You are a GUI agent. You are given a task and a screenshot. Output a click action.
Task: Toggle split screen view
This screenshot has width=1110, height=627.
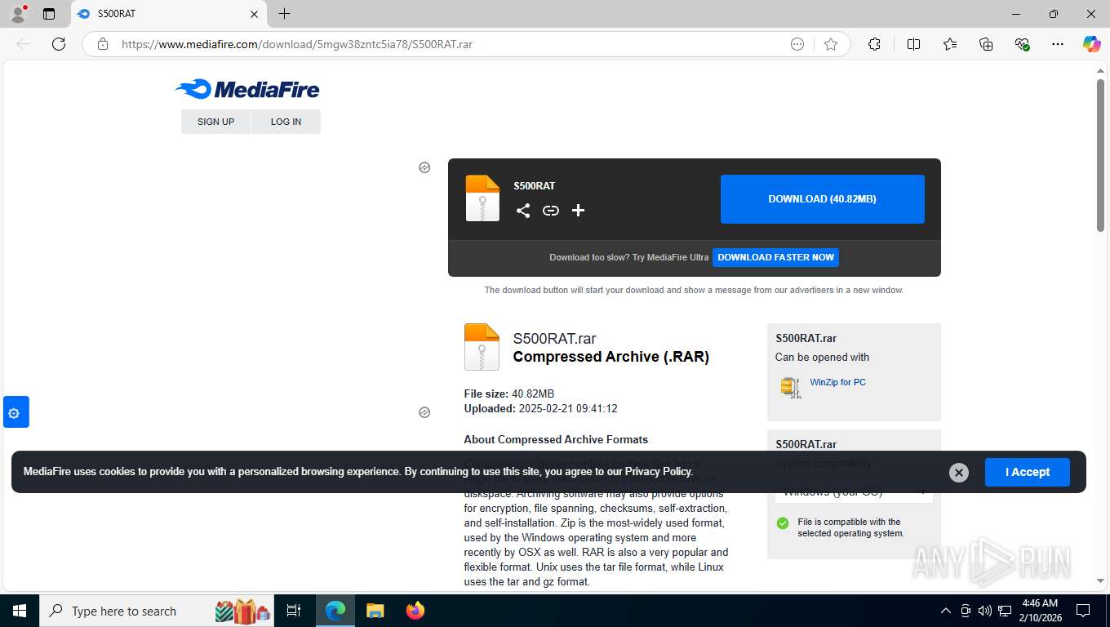(x=913, y=44)
